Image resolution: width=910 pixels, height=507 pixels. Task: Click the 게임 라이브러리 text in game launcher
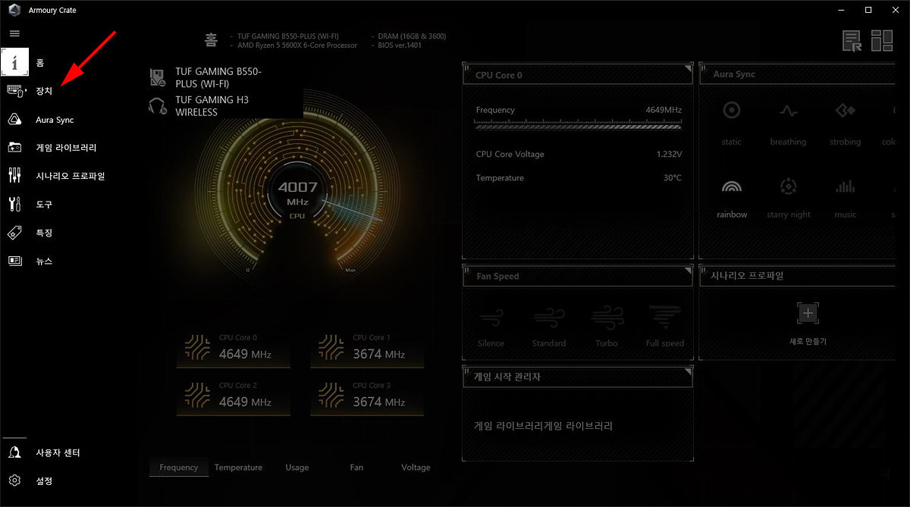[x=543, y=426]
